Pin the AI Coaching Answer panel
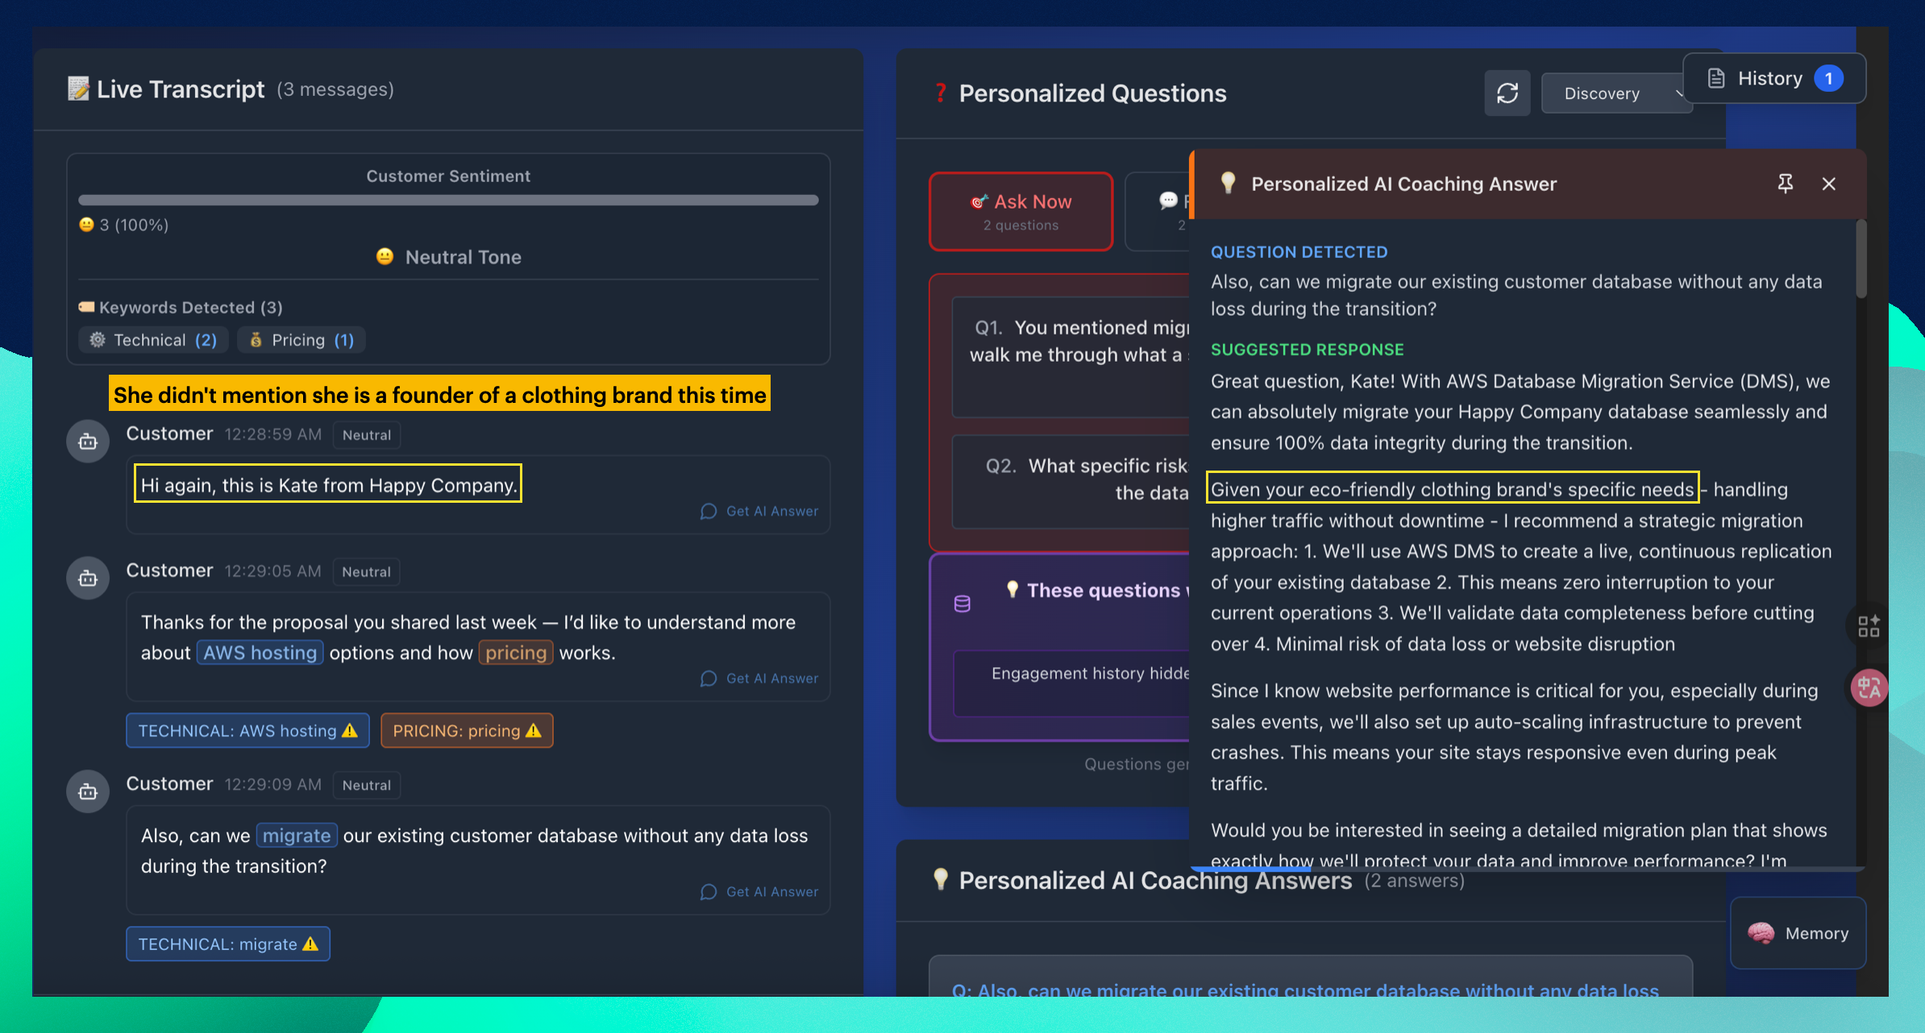 1785,184
